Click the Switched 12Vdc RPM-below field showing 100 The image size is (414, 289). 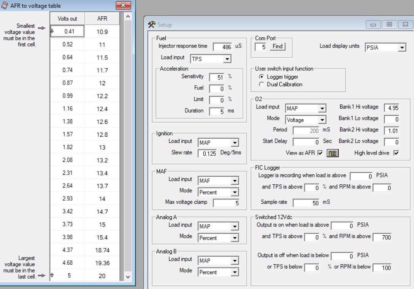(x=382, y=268)
